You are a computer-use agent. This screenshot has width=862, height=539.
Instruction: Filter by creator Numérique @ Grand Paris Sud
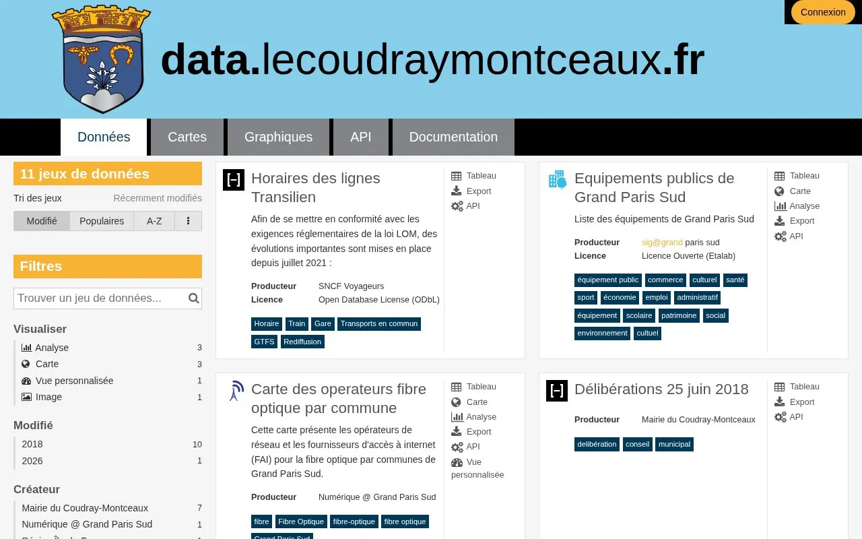[112, 524]
